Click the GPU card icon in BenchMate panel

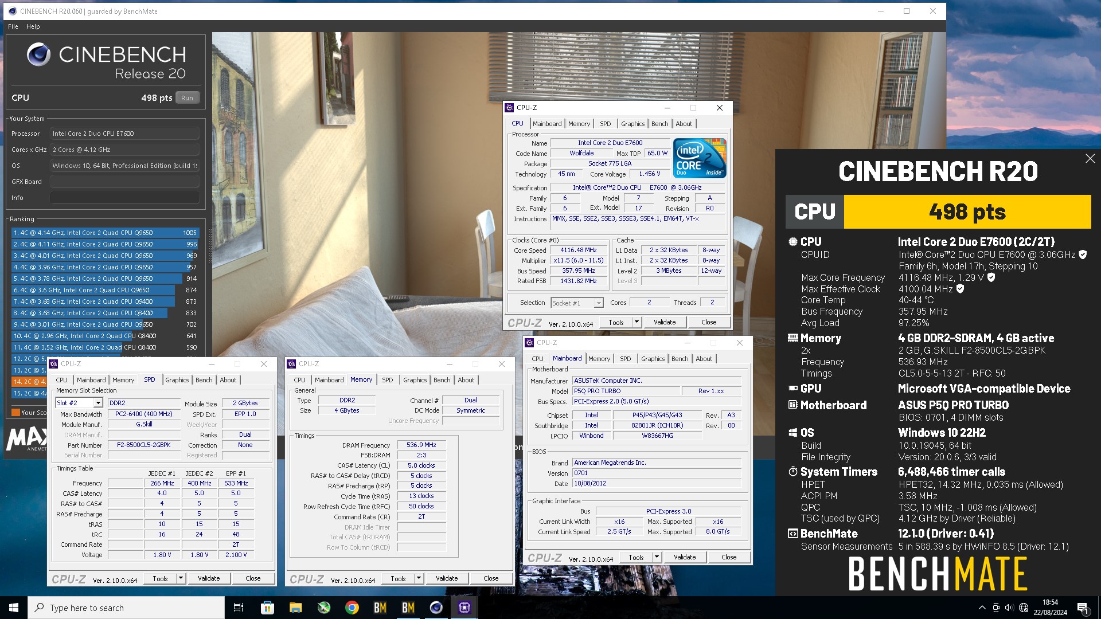pos(792,389)
